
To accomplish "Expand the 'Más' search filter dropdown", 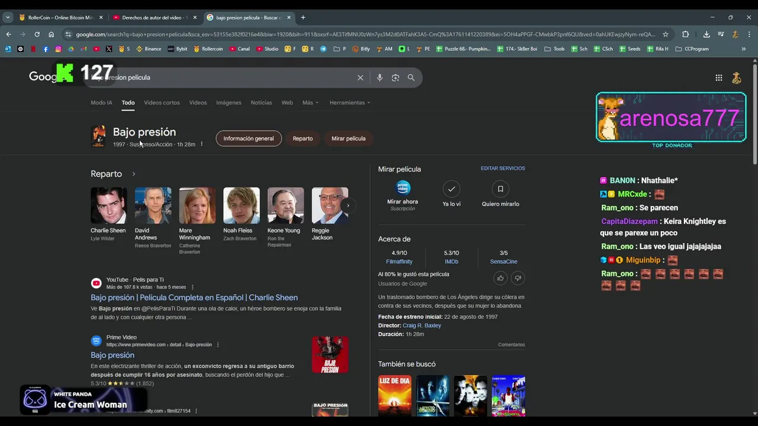I will pos(310,102).
